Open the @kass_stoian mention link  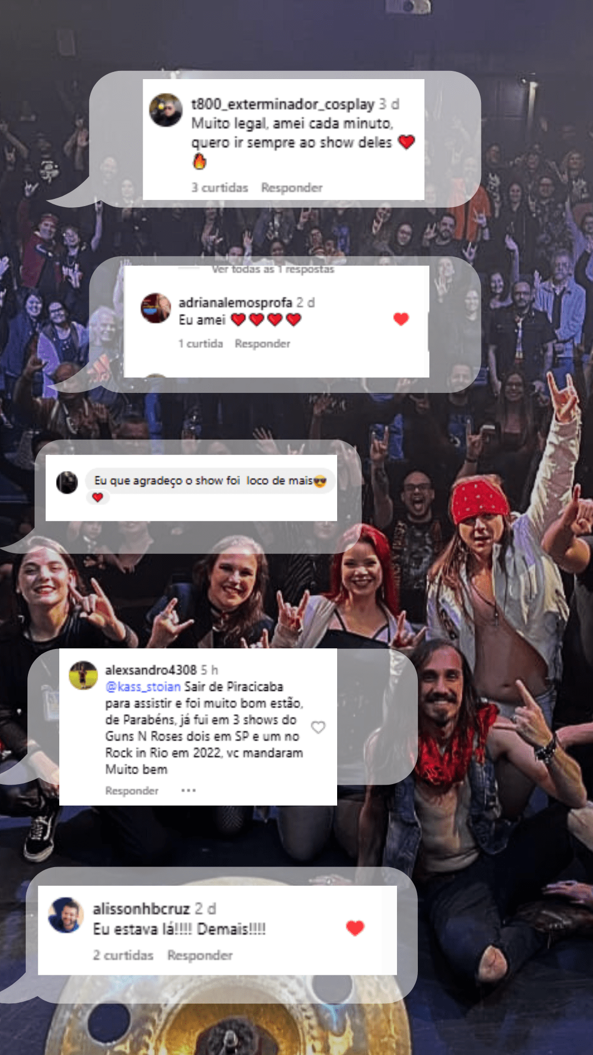[x=143, y=687]
